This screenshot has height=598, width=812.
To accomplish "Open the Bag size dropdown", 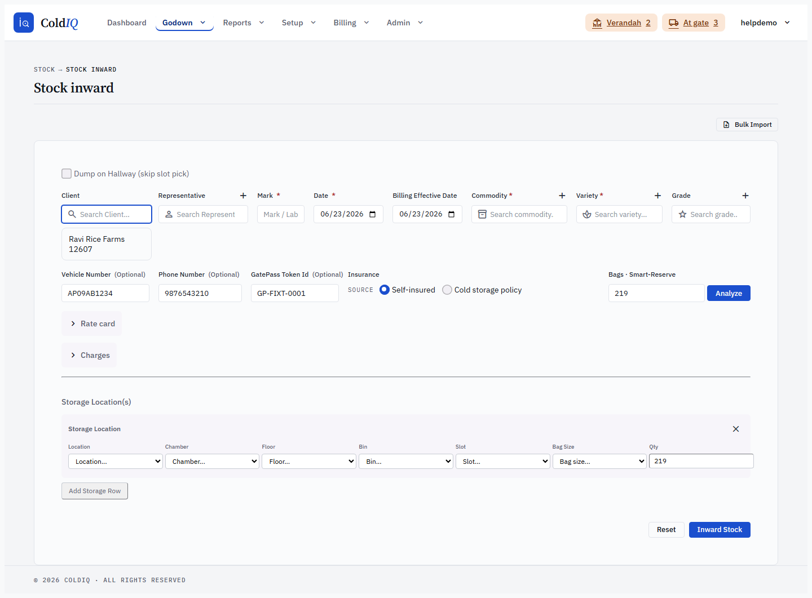I will (x=599, y=461).
